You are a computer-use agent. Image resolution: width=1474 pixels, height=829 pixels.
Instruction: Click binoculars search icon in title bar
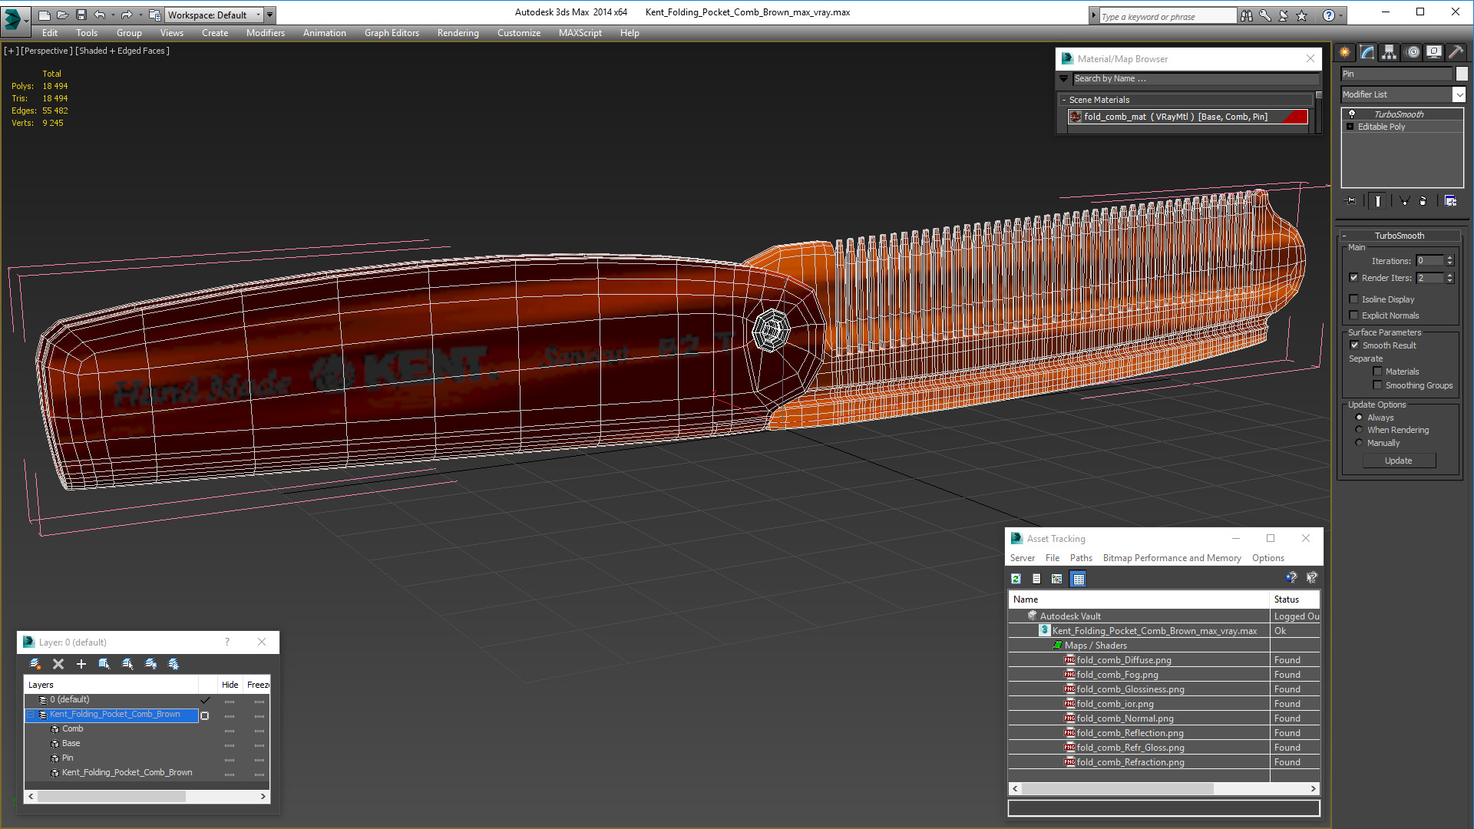click(1247, 15)
